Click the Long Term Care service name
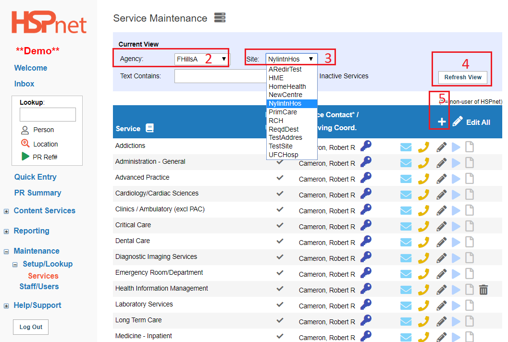Viewport: 508px width, 342px height. (x=138, y=320)
